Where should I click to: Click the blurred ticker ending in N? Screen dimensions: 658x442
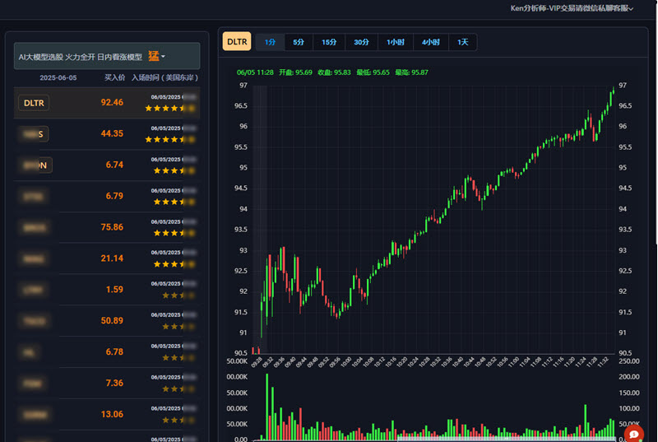[x=35, y=165]
